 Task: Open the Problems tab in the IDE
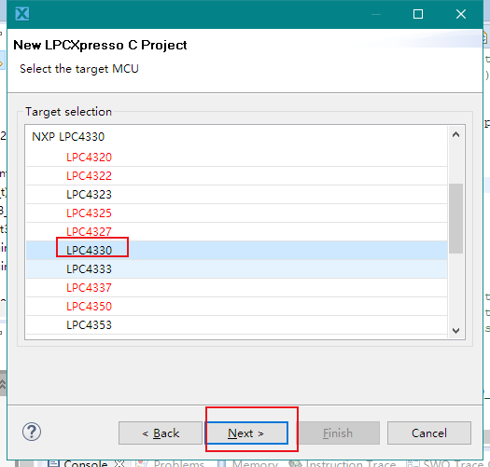coord(170,463)
